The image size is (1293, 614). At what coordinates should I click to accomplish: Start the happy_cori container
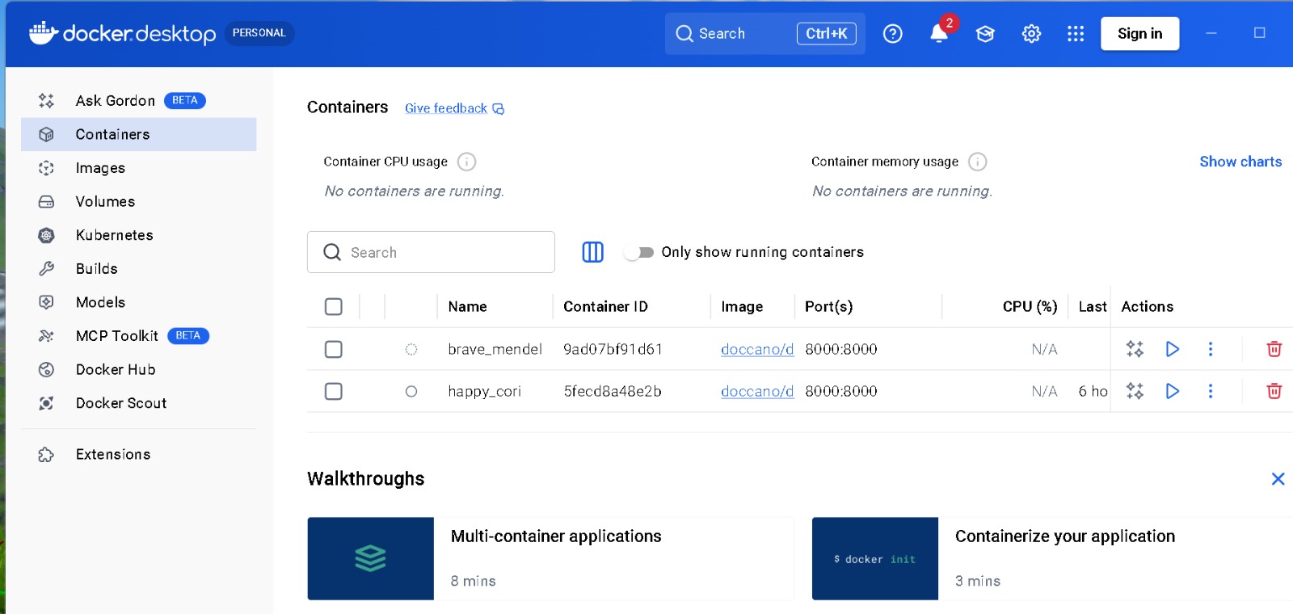(x=1173, y=391)
